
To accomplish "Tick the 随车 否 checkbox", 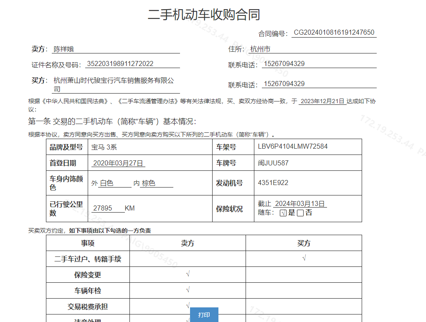I will (x=300, y=213).
